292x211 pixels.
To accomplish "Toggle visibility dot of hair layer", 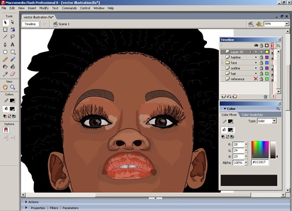I will 256,73.
